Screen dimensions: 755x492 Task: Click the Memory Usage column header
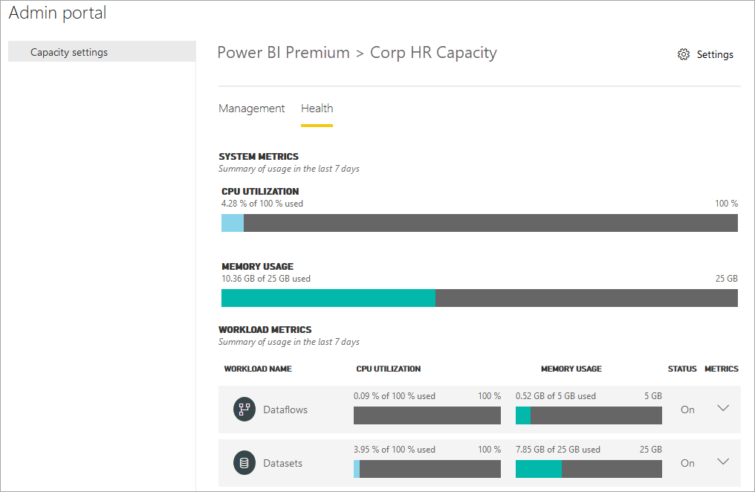[571, 369]
